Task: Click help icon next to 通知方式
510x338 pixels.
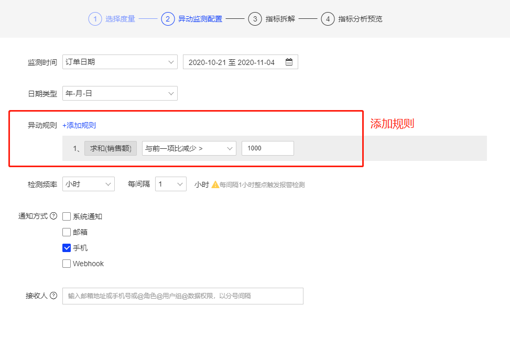Action: point(53,216)
